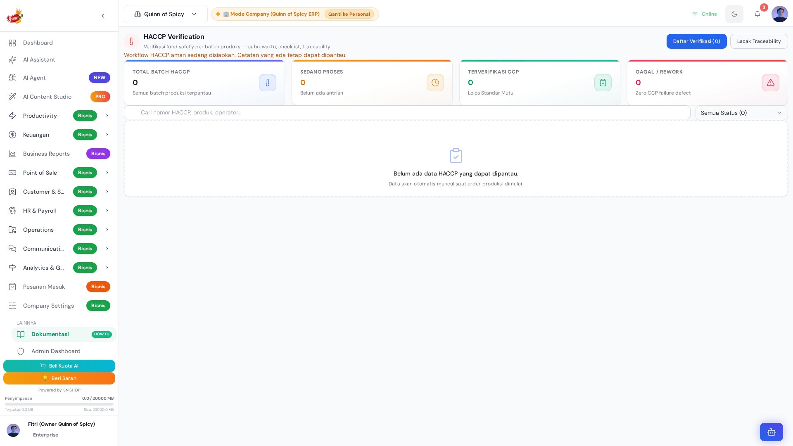793x446 pixels.
Task: Click the Business Reports chart icon
Action: (12, 154)
